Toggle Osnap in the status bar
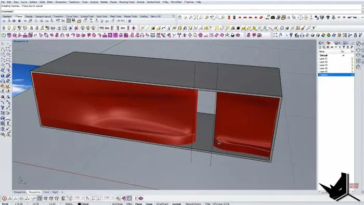Image resolution: width=364 pixels, height=205 pixels. coord(149,204)
